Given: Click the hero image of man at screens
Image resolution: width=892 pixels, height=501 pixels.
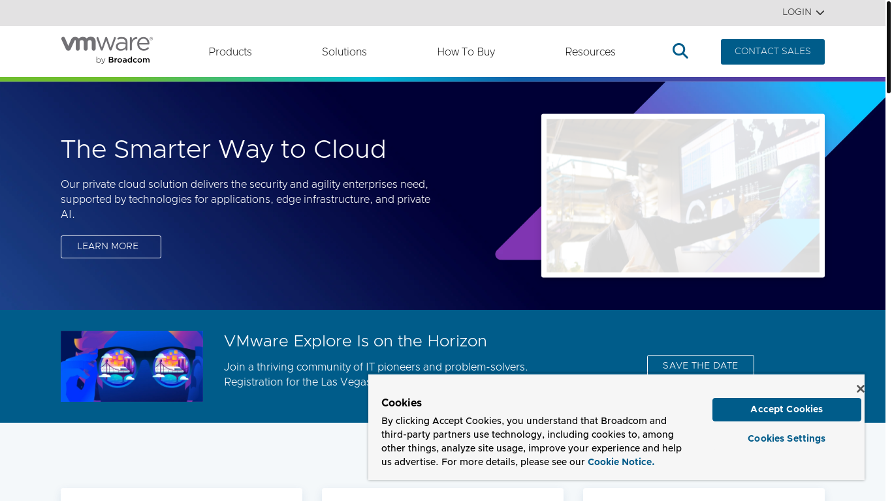Looking at the screenshot, I should (683, 196).
